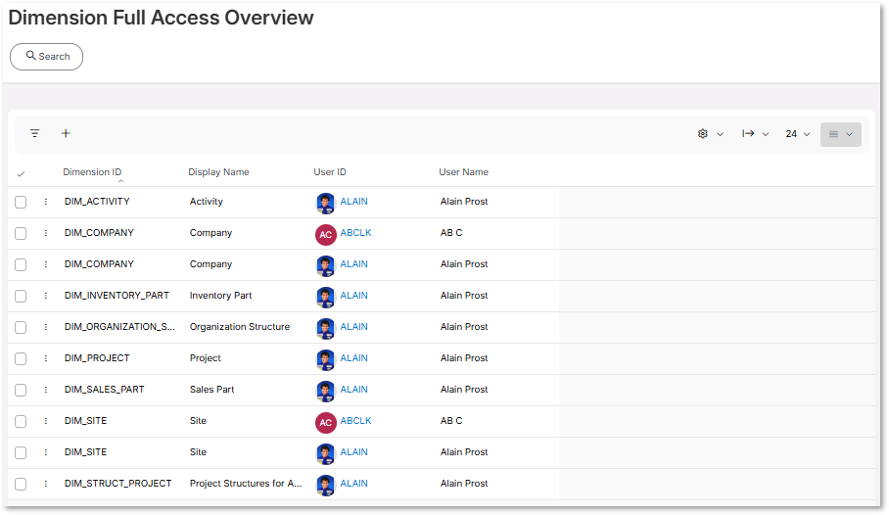The height and width of the screenshot is (515, 889).
Task: Open row menu for DIM_ACTIVITY
Action: pos(46,202)
